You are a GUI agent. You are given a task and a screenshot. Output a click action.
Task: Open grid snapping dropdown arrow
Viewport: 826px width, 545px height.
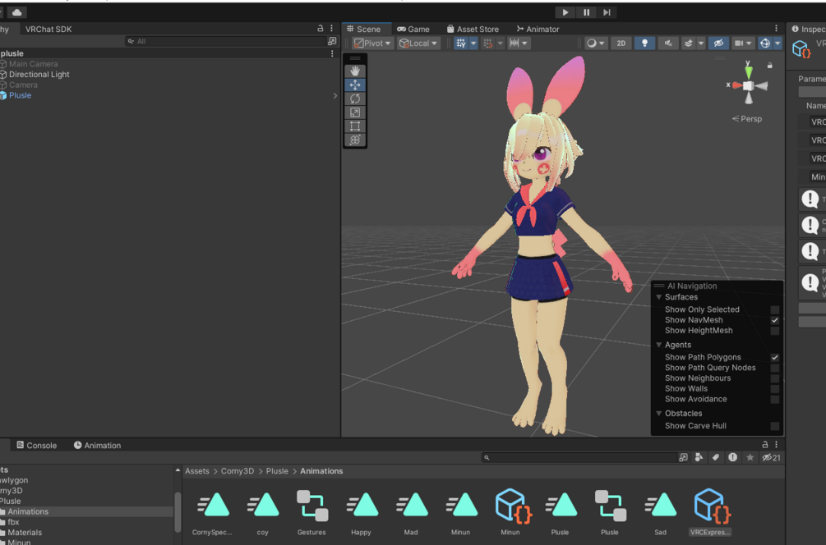click(473, 44)
